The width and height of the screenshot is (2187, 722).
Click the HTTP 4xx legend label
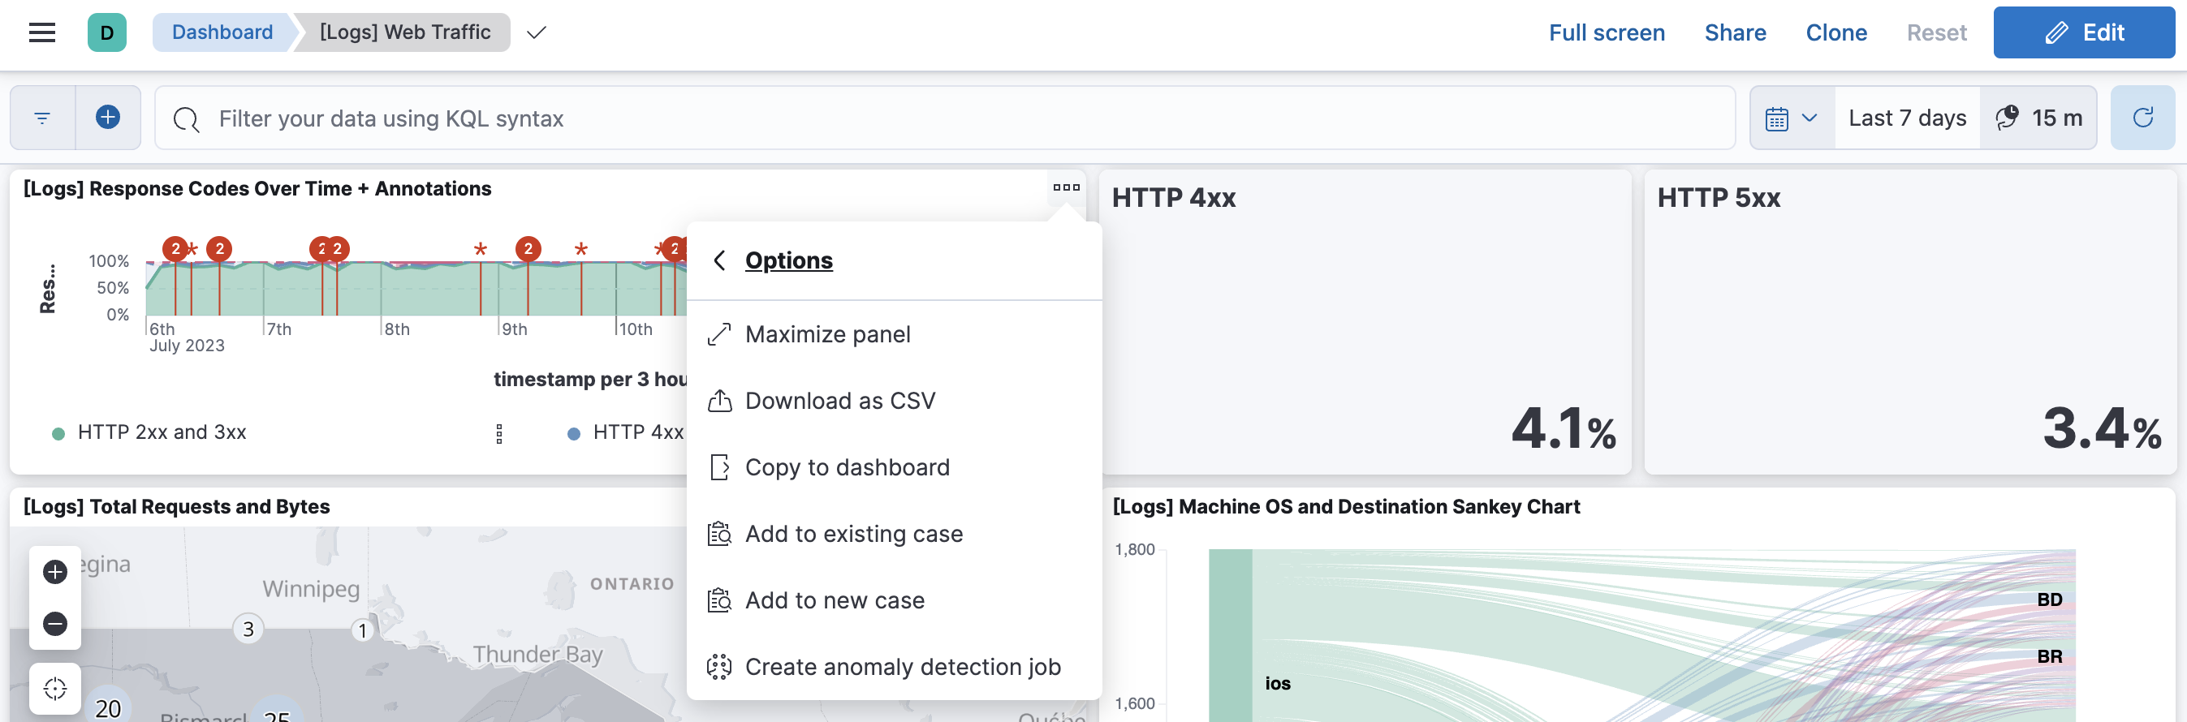coord(637,432)
